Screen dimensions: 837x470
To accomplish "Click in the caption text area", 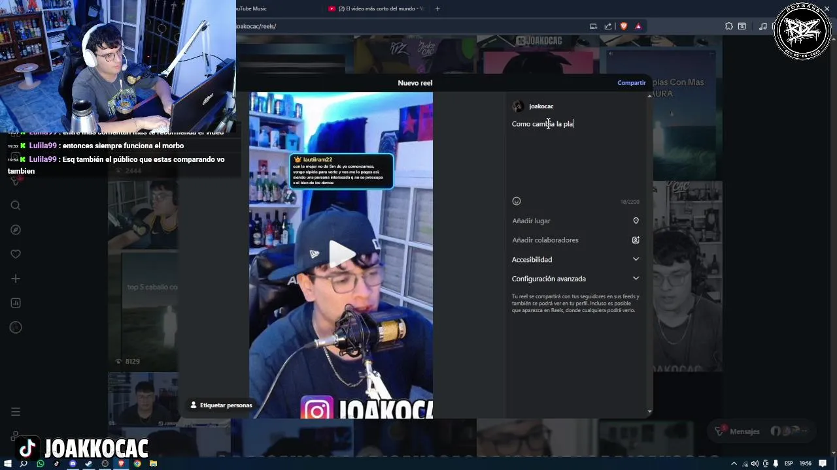I will point(575,157).
